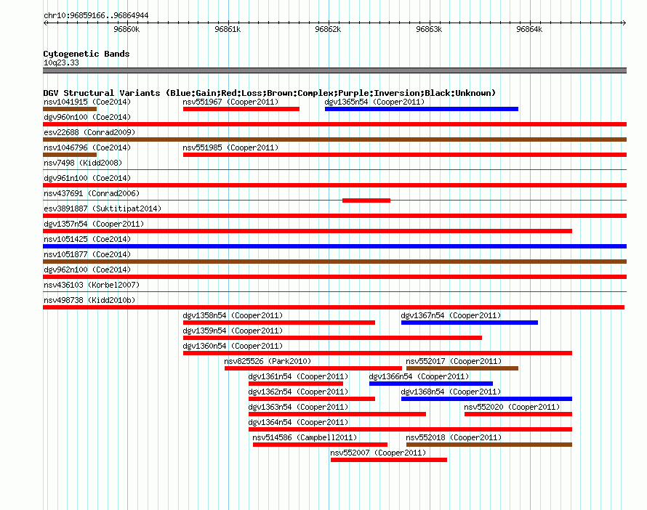Select the nsv1046796 (Coe2014) brown bar
Screen dimensions: 647x510
click(x=70, y=155)
